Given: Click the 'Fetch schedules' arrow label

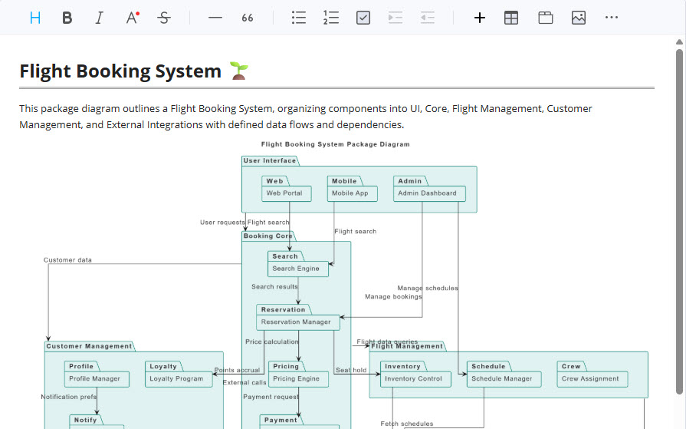Looking at the screenshot, I should click(407, 424).
